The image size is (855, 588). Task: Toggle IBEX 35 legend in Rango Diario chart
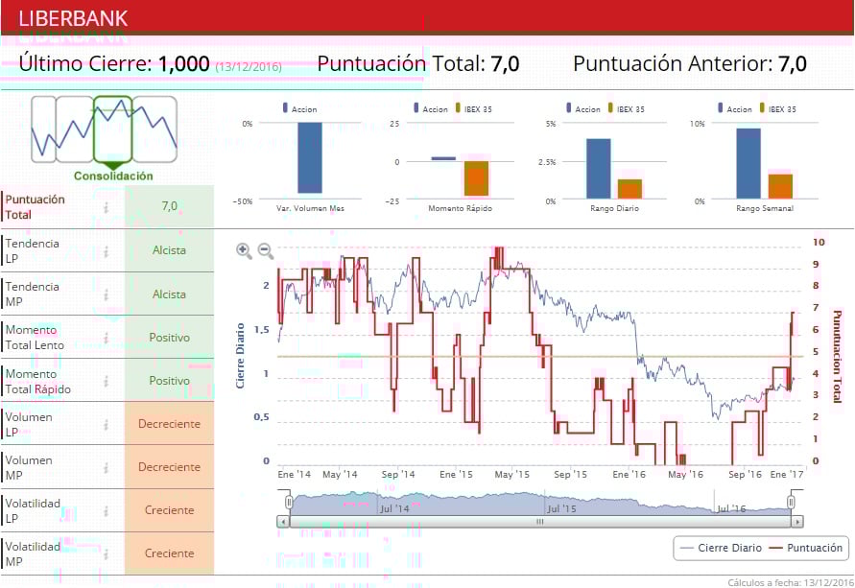(x=626, y=108)
